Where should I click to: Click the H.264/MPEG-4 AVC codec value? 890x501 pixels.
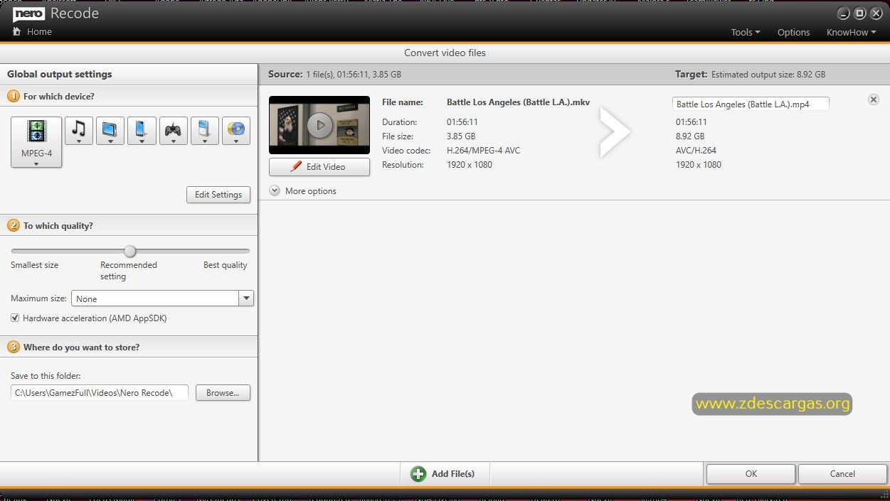[x=483, y=151]
